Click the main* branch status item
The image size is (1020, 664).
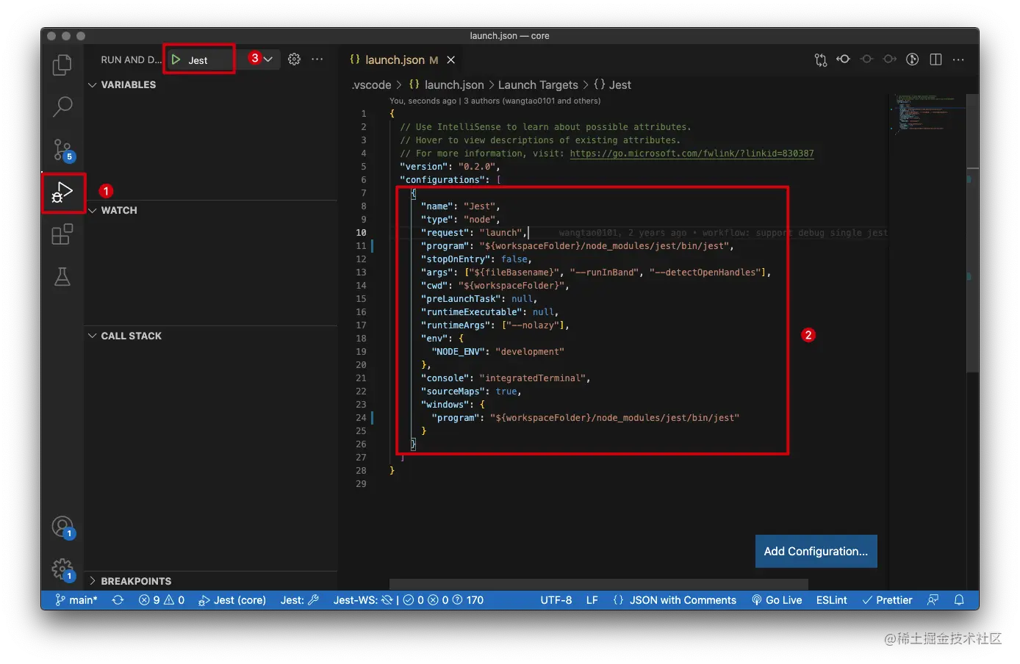click(x=76, y=600)
